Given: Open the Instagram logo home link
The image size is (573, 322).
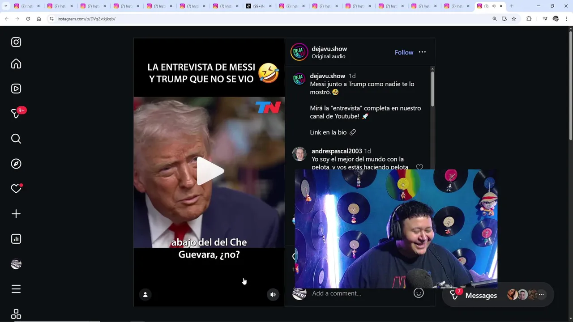Looking at the screenshot, I should pyautogui.click(x=16, y=42).
